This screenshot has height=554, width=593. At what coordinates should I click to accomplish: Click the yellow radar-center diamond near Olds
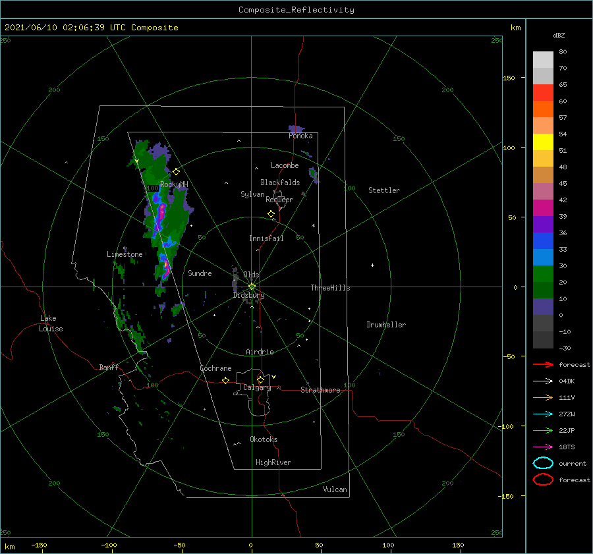click(252, 287)
